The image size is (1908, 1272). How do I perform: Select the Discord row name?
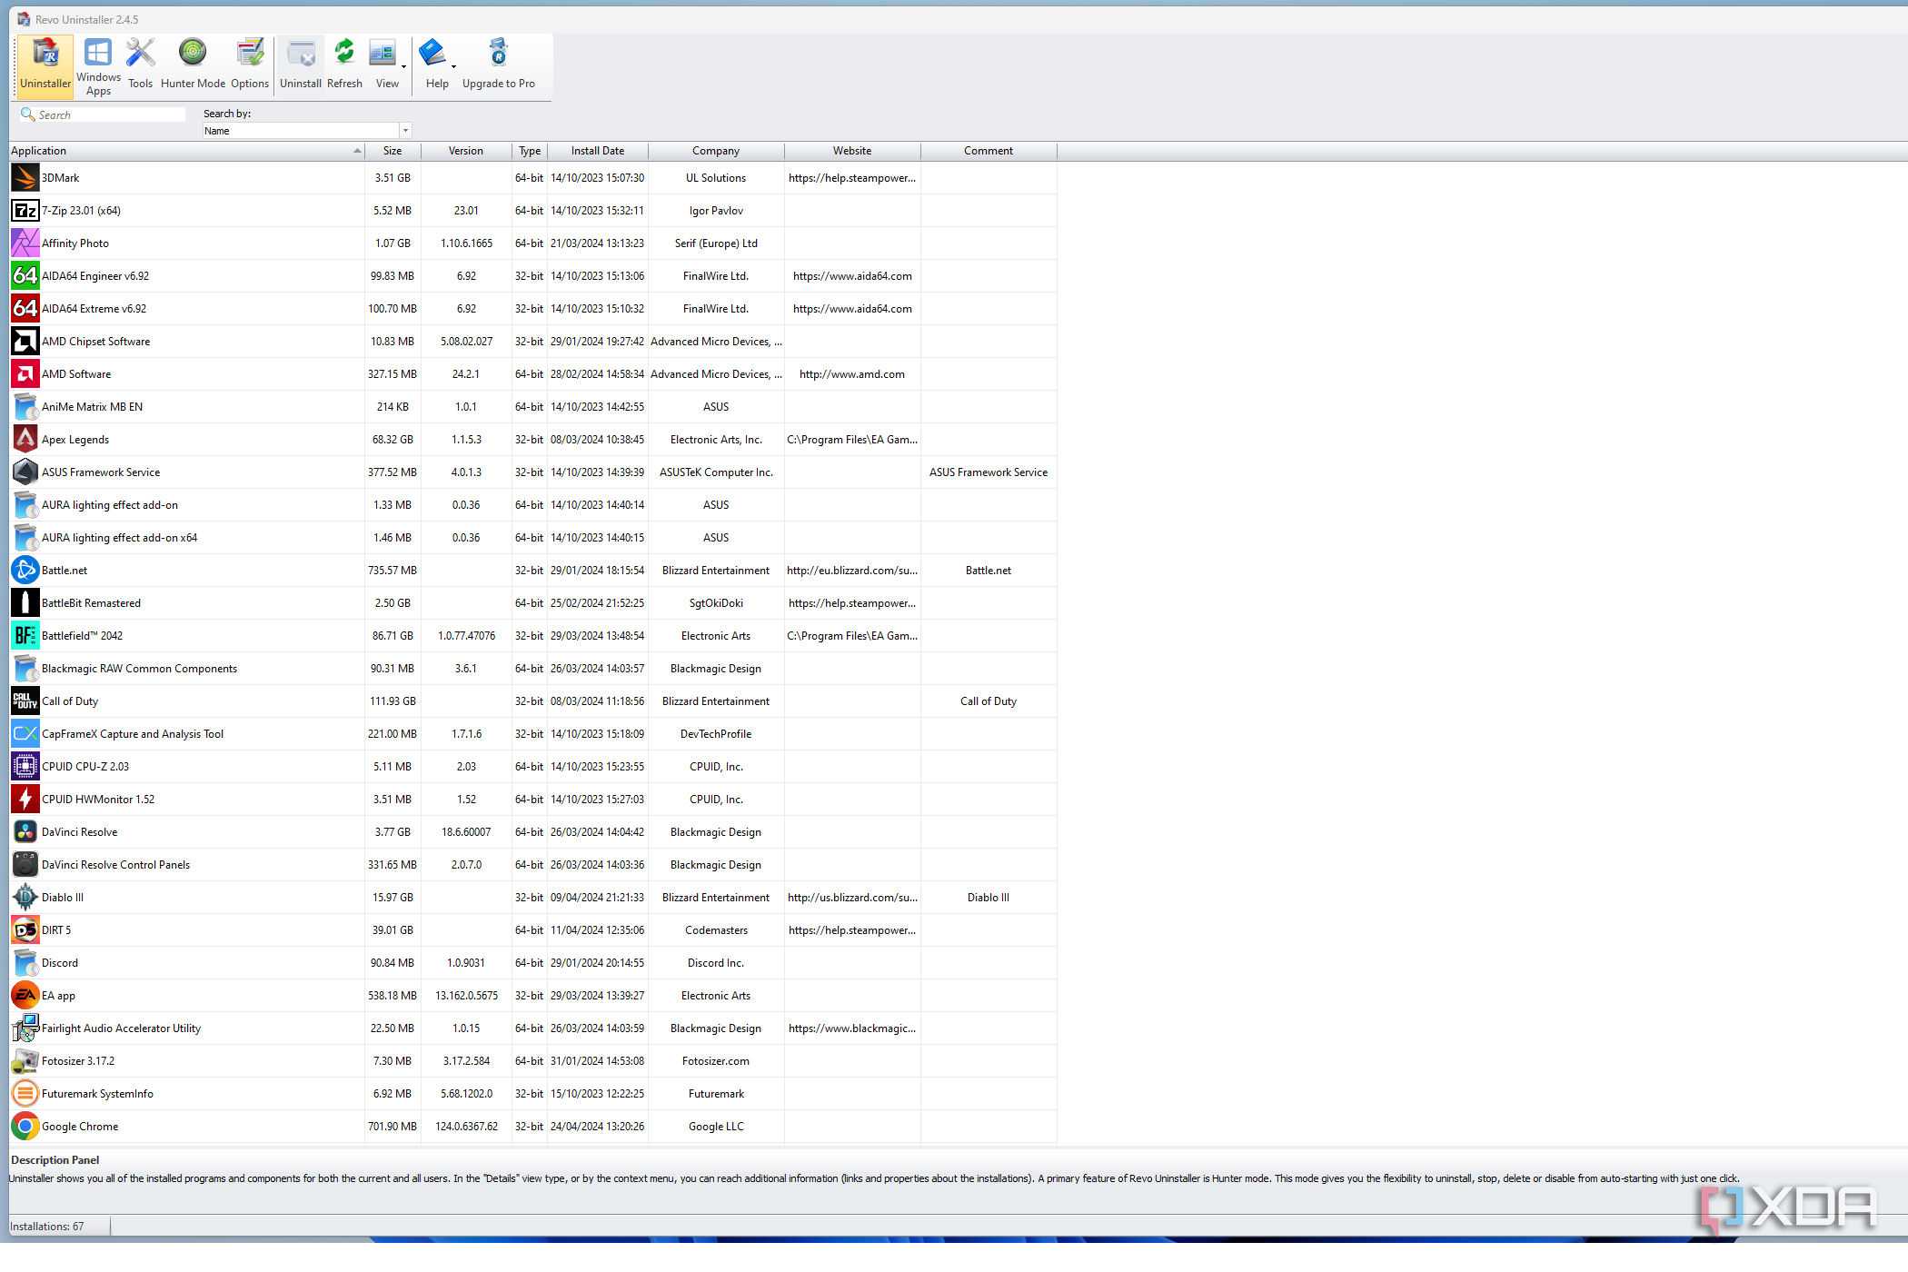click(60, 963)
